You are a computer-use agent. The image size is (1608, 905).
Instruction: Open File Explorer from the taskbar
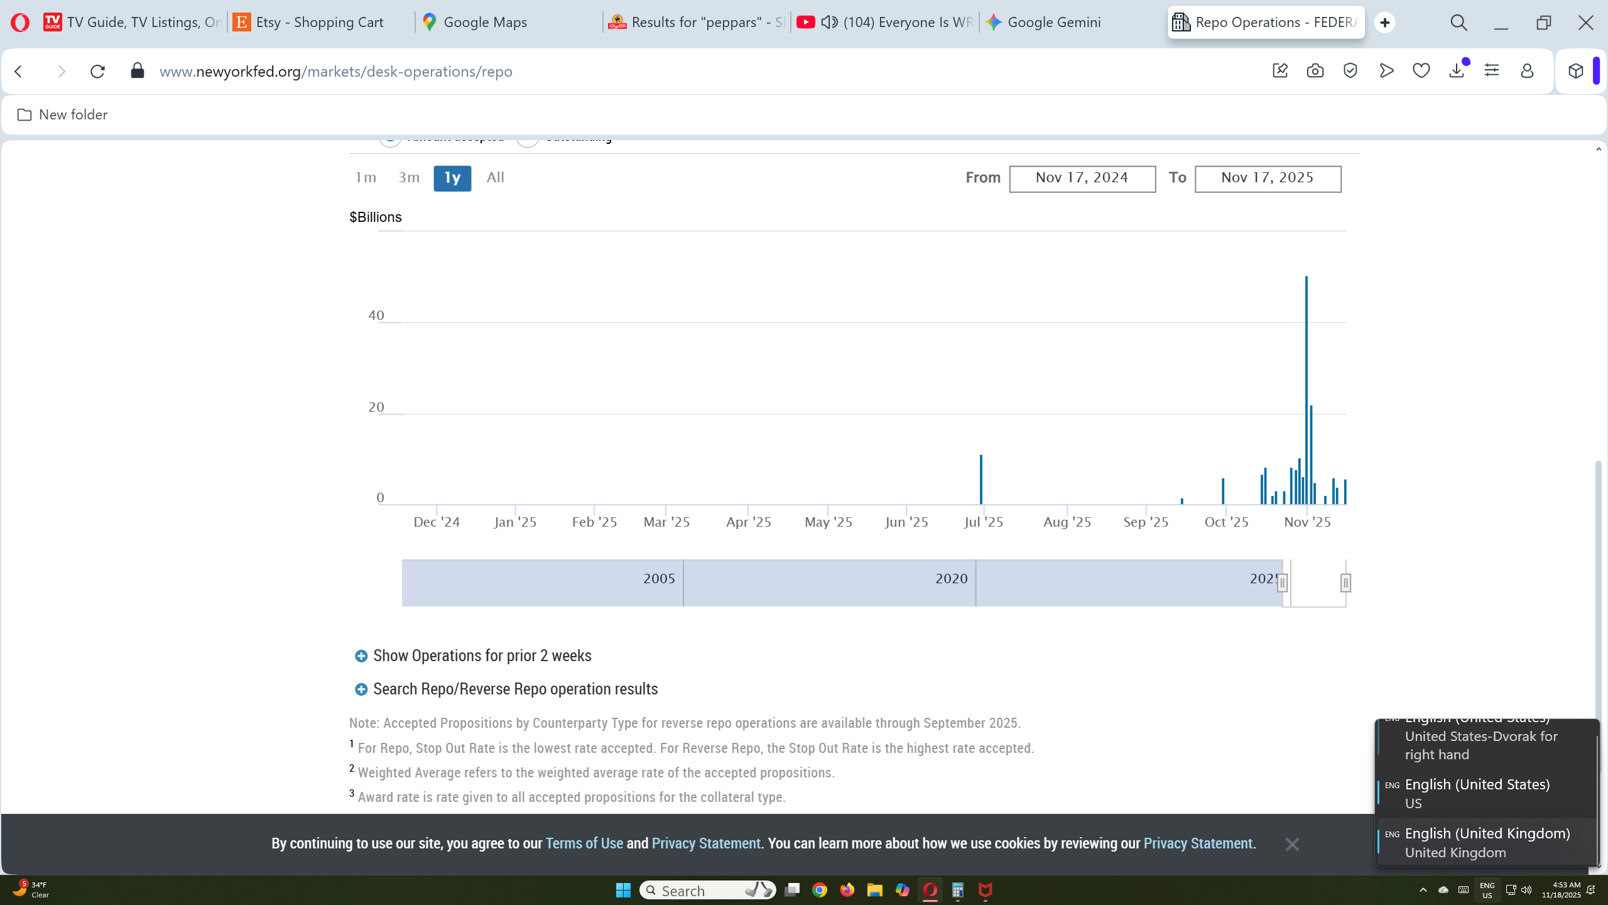point(874,890)
